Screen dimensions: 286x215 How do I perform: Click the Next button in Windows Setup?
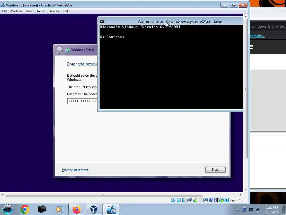click(x=215, y=170)
